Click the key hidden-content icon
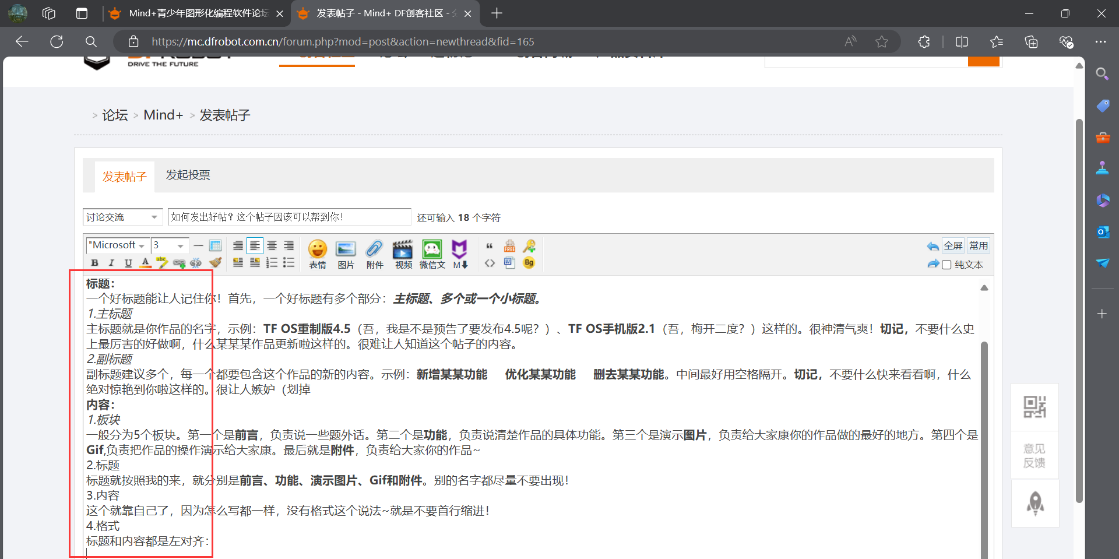 coord(529,245)
